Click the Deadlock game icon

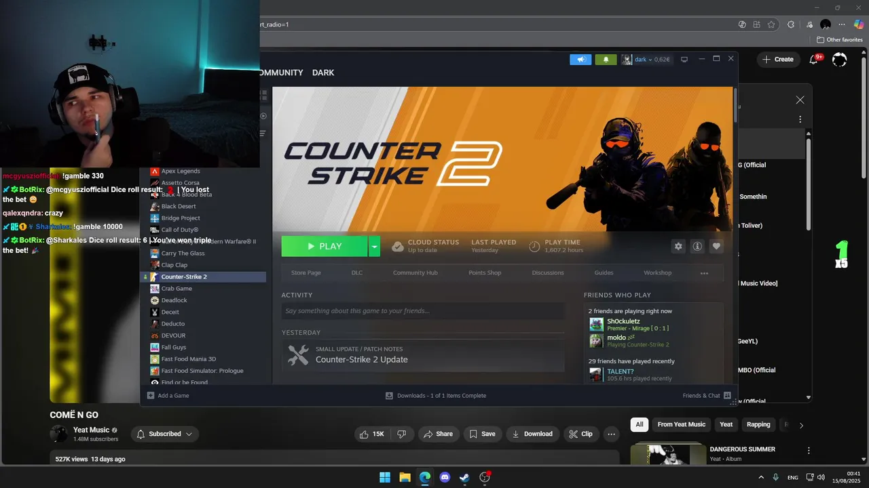155,300
